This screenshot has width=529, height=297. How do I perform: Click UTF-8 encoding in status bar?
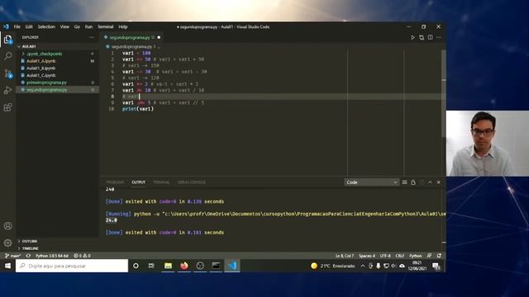385,256
